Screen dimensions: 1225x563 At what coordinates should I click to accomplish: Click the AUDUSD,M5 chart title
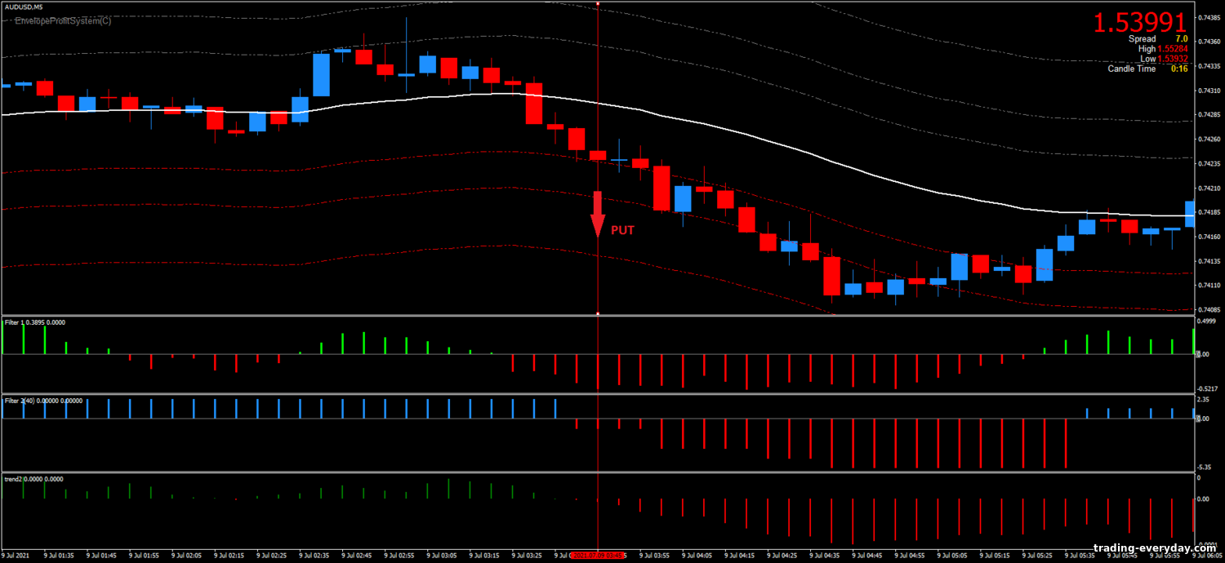[x=25, y=7]
